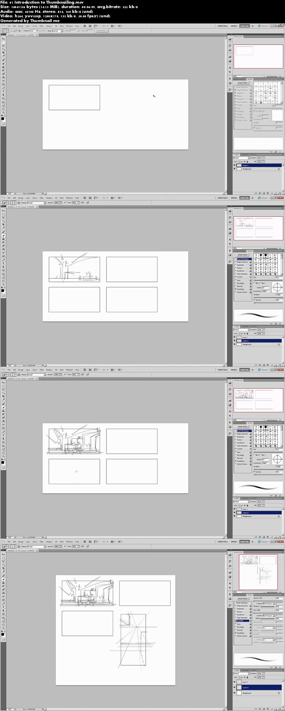Select the Crop tool in first frame toolbox
The height and width of the screenshot is (711, 285).
pos(3,53)
